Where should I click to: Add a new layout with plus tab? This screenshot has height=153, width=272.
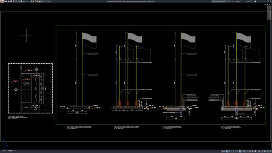point(15,150)
